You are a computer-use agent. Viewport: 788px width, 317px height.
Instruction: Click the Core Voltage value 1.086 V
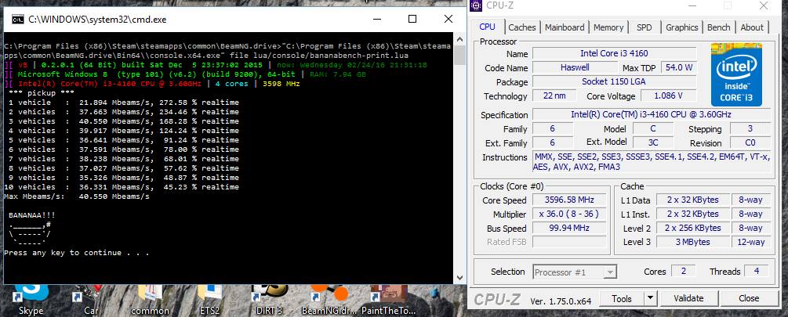click(668, 95)
